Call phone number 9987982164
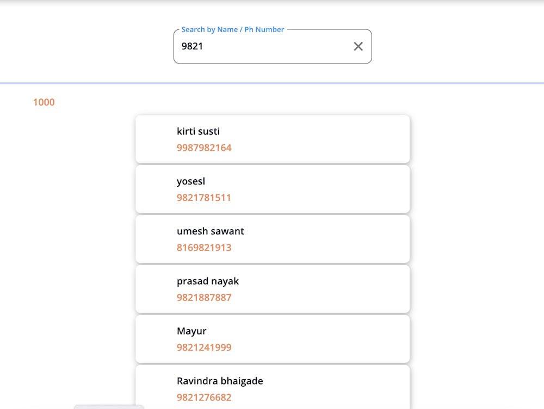 tap(204, 147)
